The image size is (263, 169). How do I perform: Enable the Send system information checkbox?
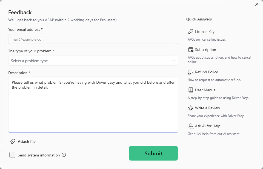click(x=12, y=155)
